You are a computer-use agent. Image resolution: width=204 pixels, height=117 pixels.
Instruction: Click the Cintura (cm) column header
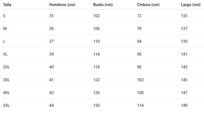tap(148, 5)
